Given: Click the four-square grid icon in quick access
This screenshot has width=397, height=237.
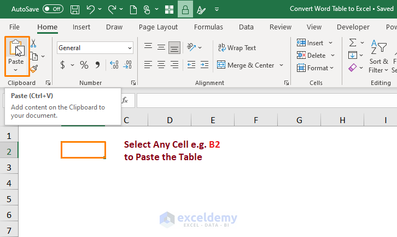Looking at the screenshot, I should [169, 10].
